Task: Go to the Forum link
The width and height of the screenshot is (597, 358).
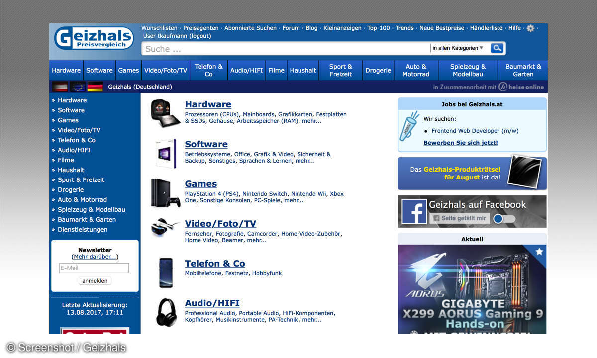Action: (291, 28)
